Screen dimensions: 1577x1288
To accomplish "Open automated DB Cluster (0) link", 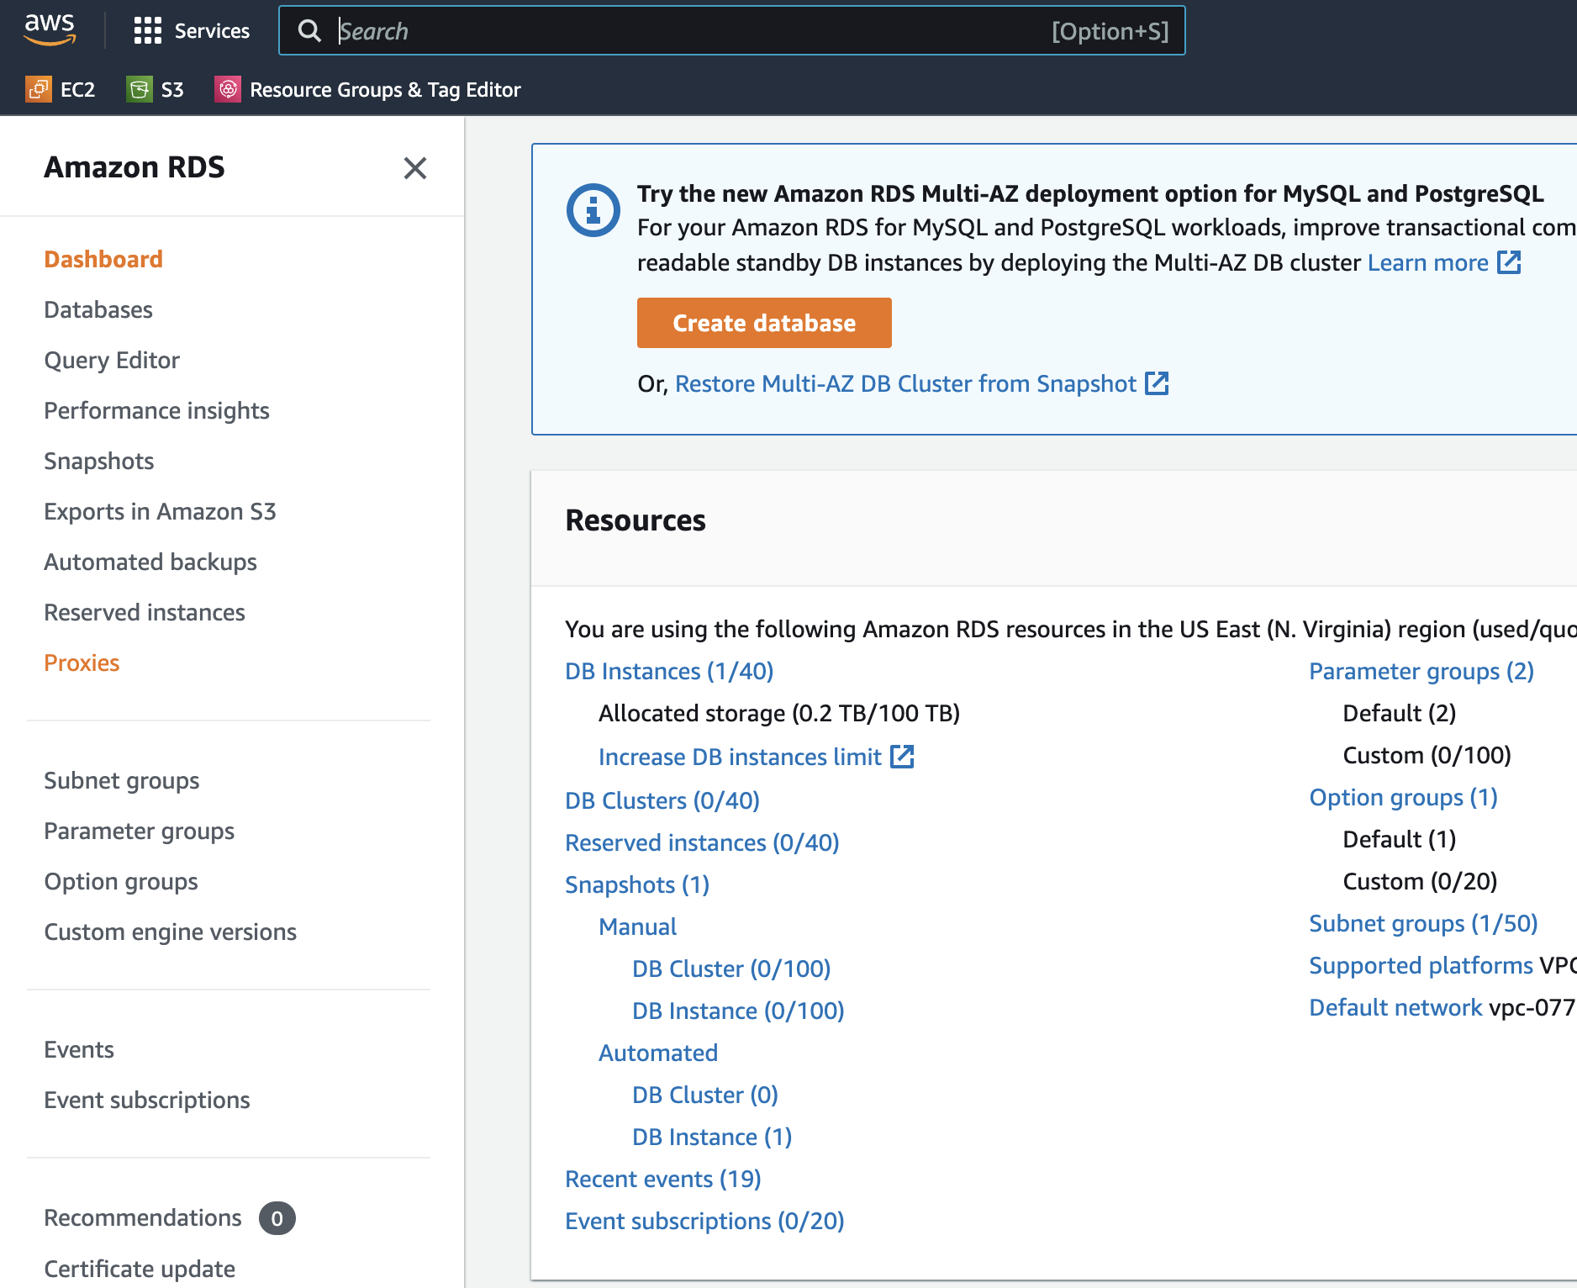I will pos(705,1095).
